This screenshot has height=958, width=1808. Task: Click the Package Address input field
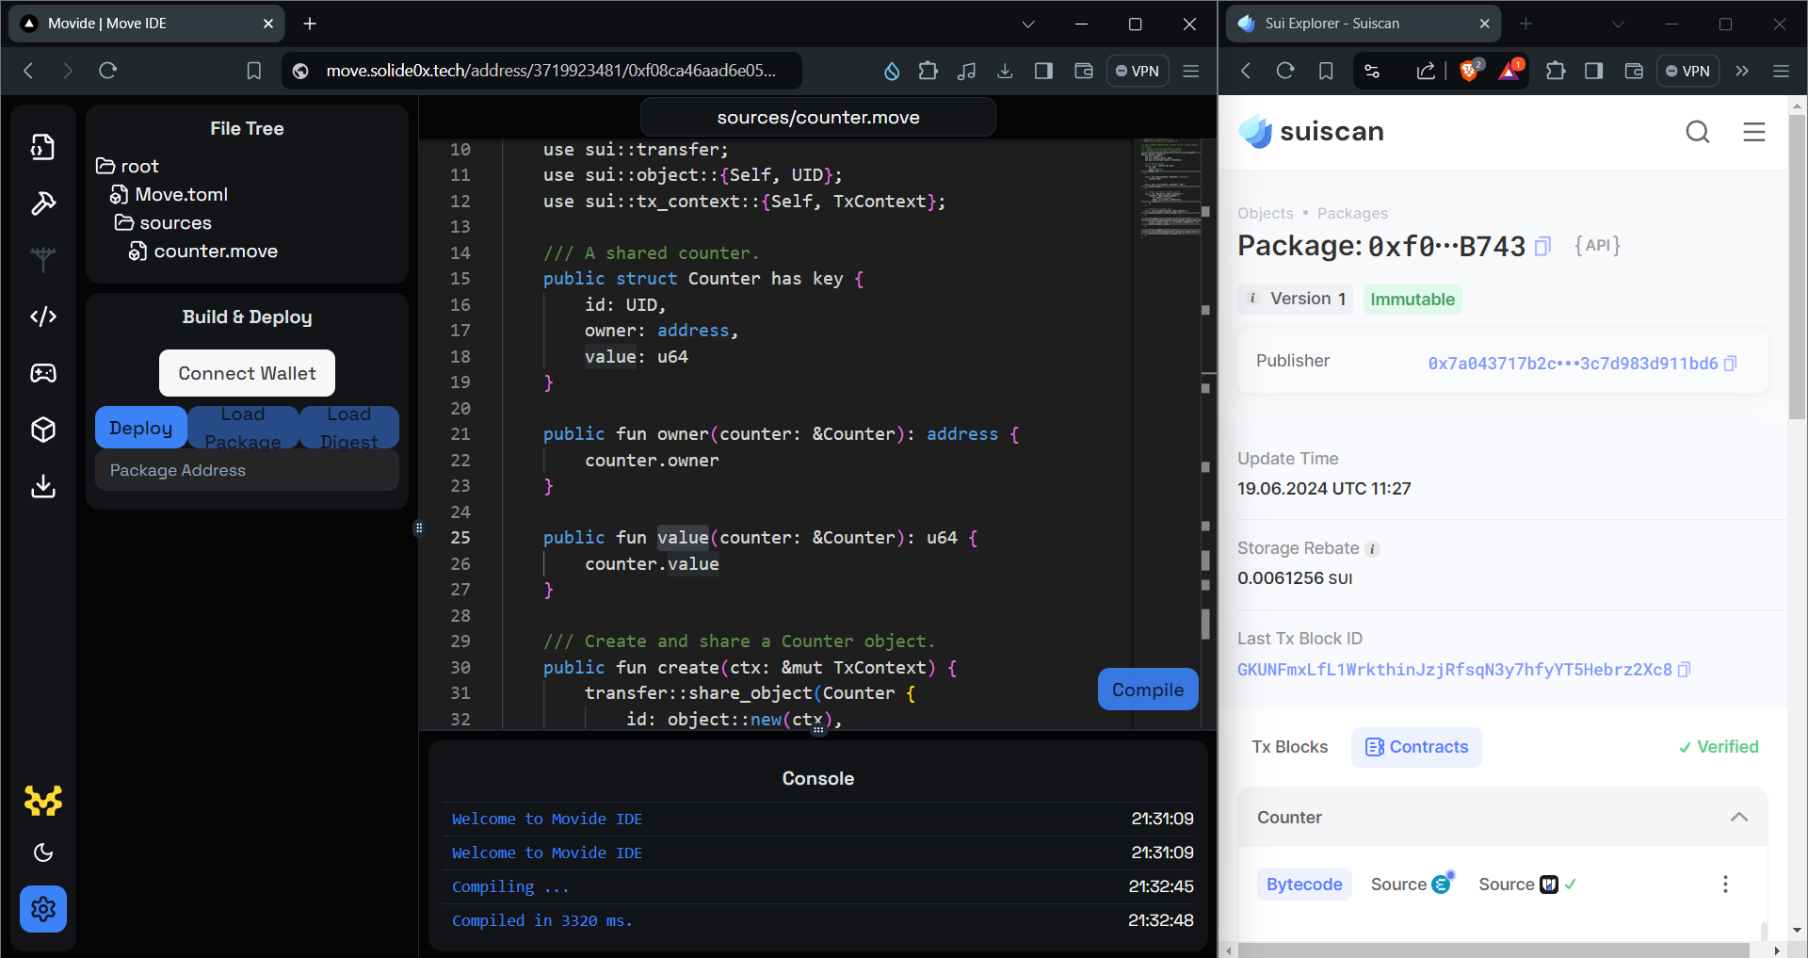246,470
